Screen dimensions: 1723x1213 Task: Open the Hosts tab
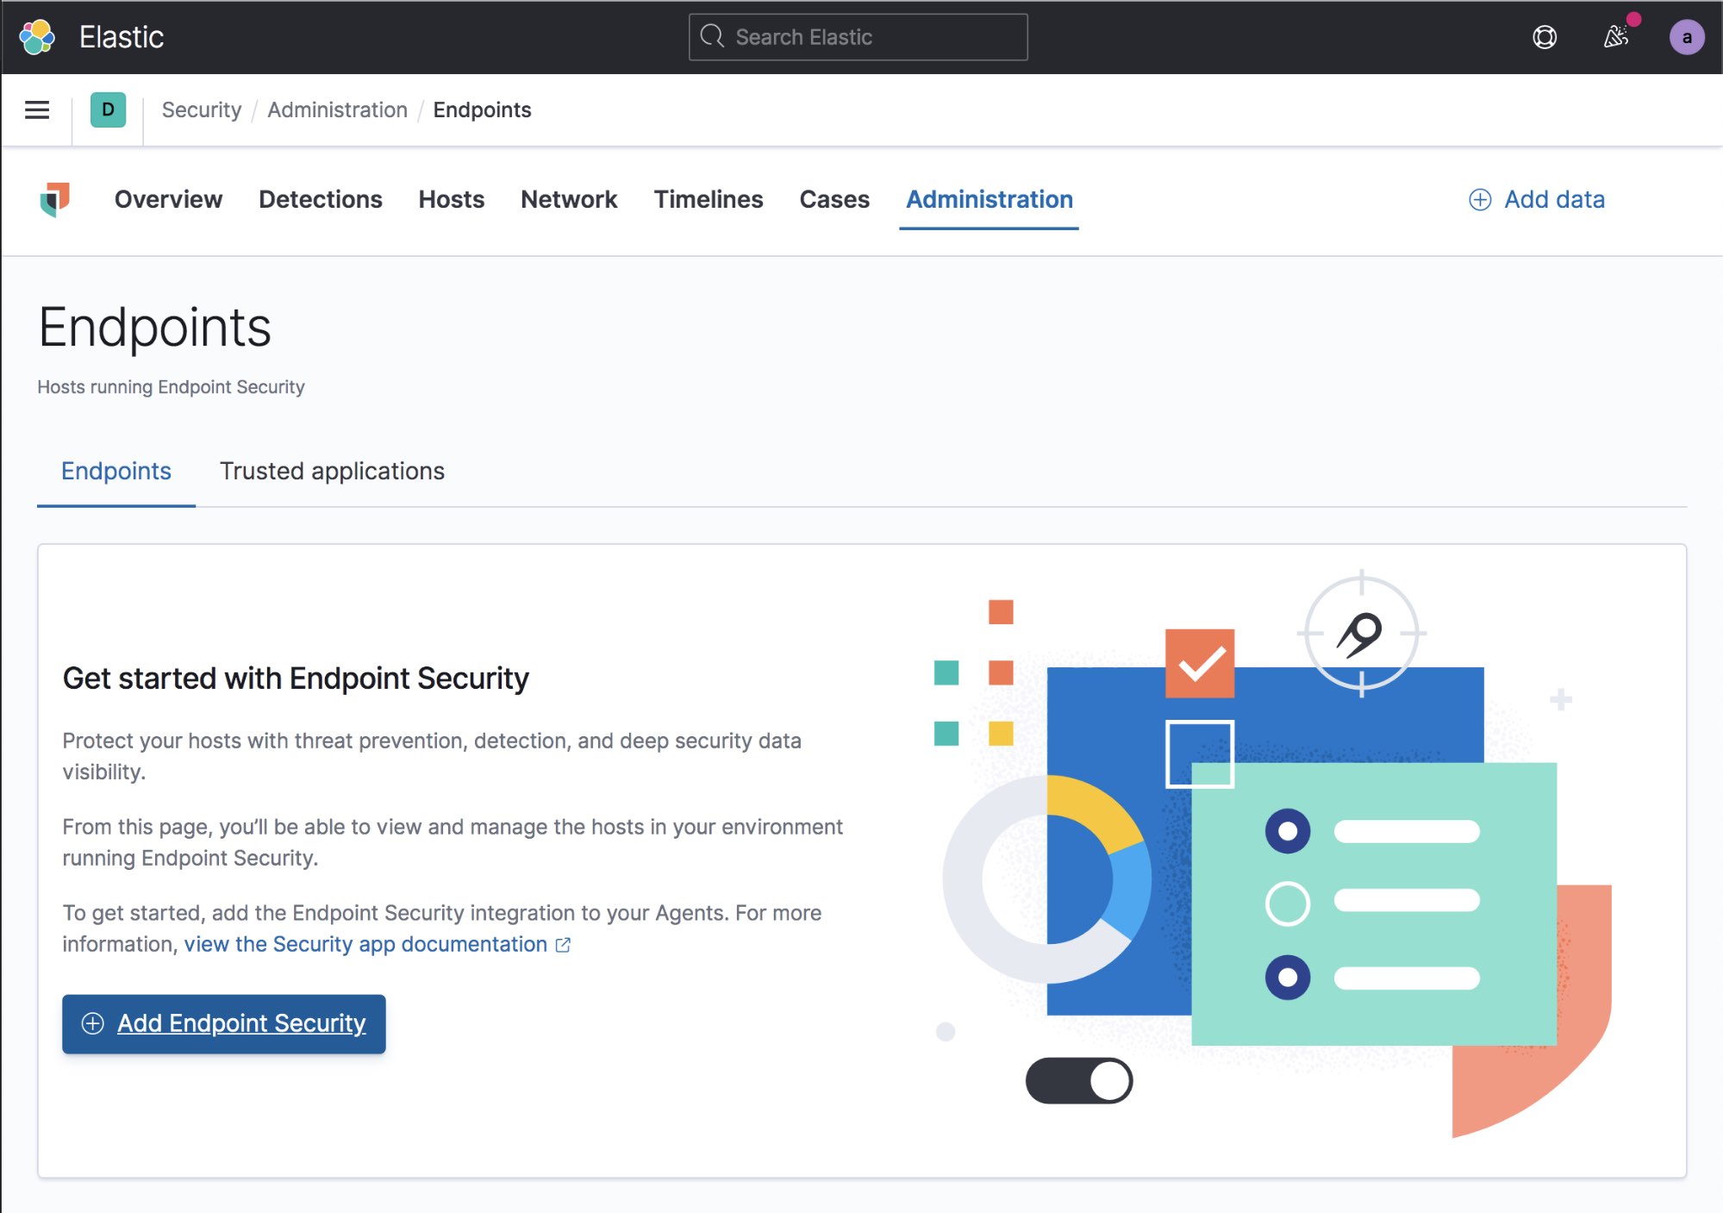451,199
